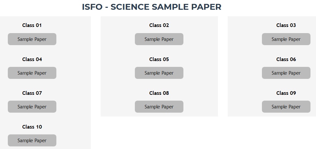Select the Class 04 label
This screenshot has height=149, width=316.
pos(32,59)
